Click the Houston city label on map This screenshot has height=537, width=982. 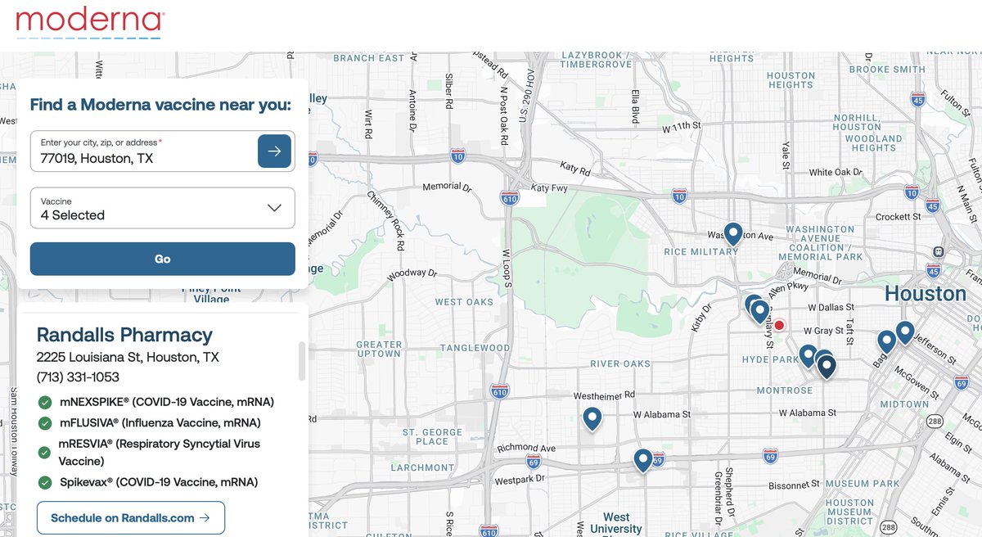pyautogui.click(x=926, y=293)
